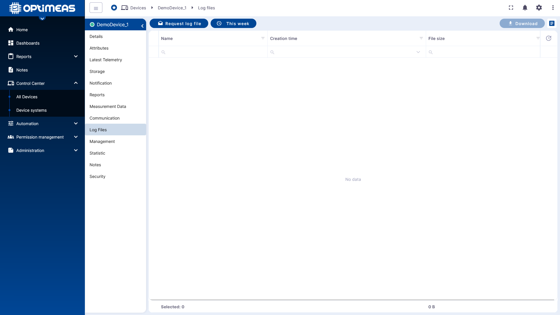Open the hamburger menu toggle button
The image size is (560, 315).
coord(96,8)
